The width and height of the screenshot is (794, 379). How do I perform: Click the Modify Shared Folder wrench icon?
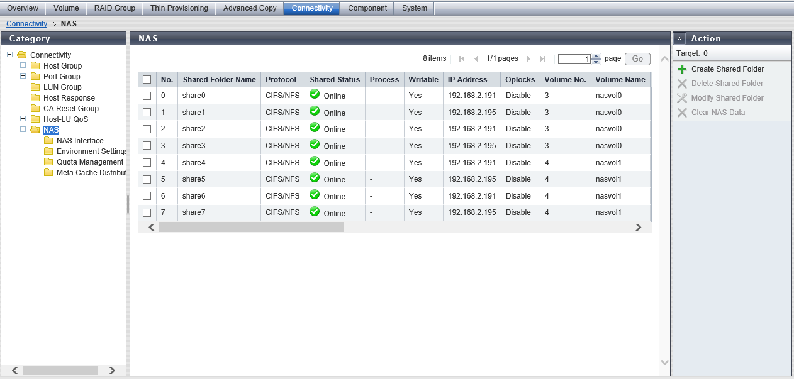coord(682,98)
